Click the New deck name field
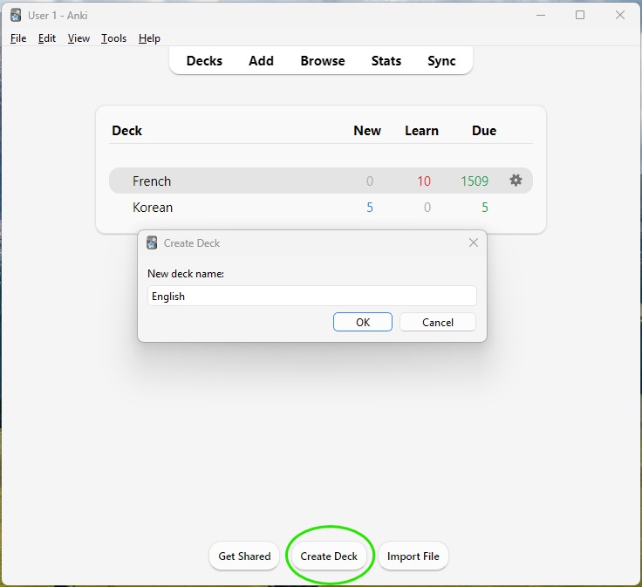This screenshot has width=642, height=587. point(312,296)
